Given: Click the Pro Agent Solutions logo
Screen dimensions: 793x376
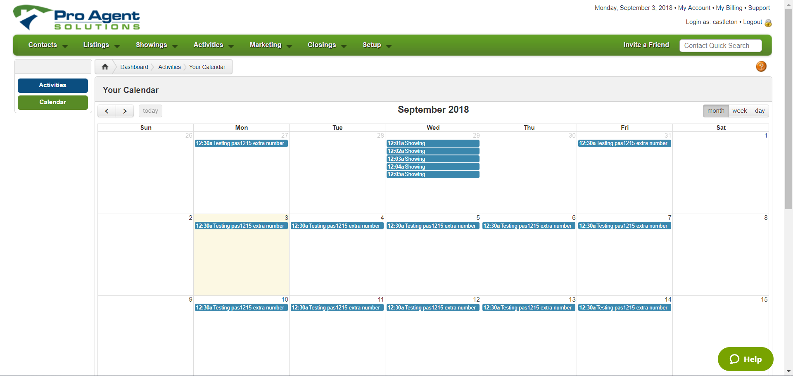Looking at the screenshot, I should [x=76, y=17].
